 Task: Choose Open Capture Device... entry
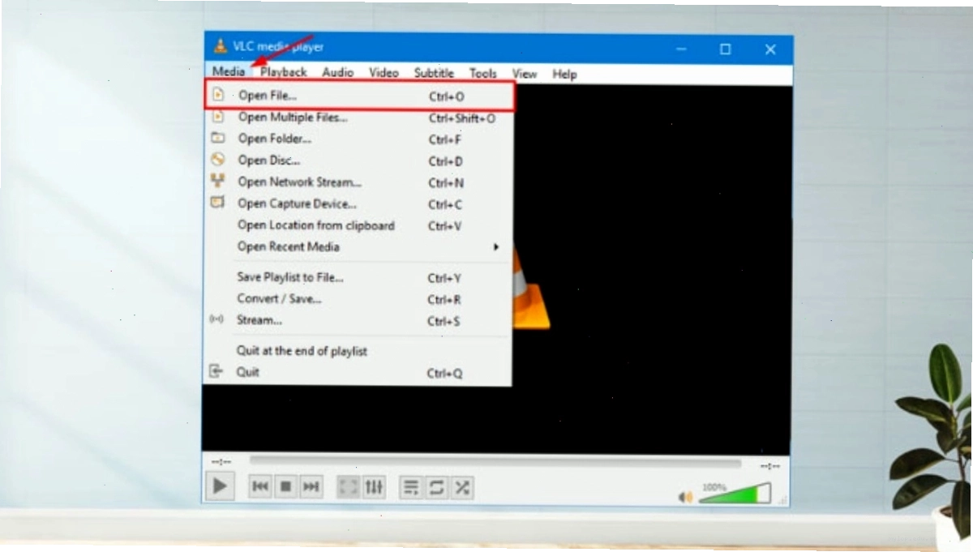(x=359, y=204)
